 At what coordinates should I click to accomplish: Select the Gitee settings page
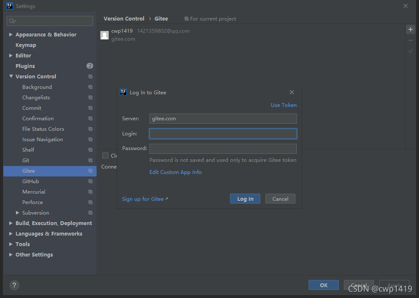coord(50,171)
